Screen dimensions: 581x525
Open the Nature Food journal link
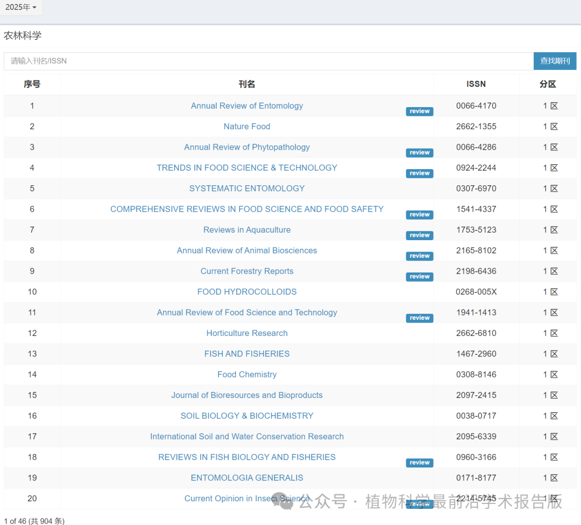tap(246, 127)
